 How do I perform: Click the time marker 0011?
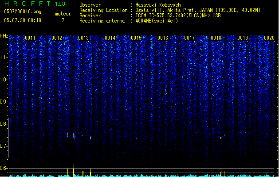coord(30,38)
